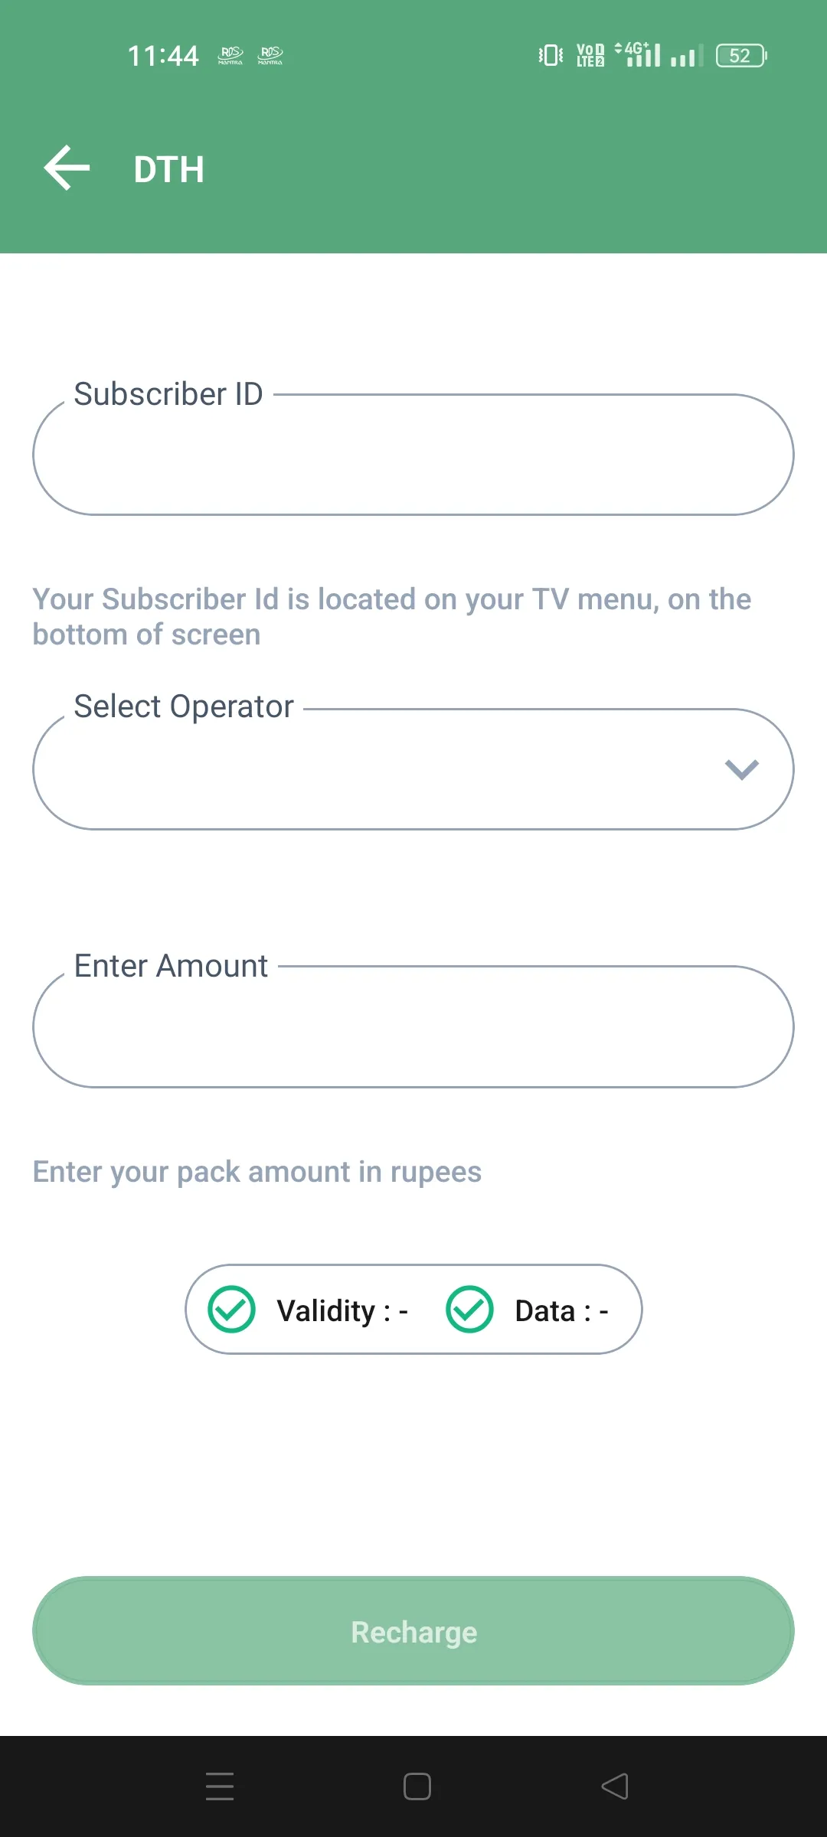Tap the signal strength bars

pyautogui.click(x=684, y=55)
